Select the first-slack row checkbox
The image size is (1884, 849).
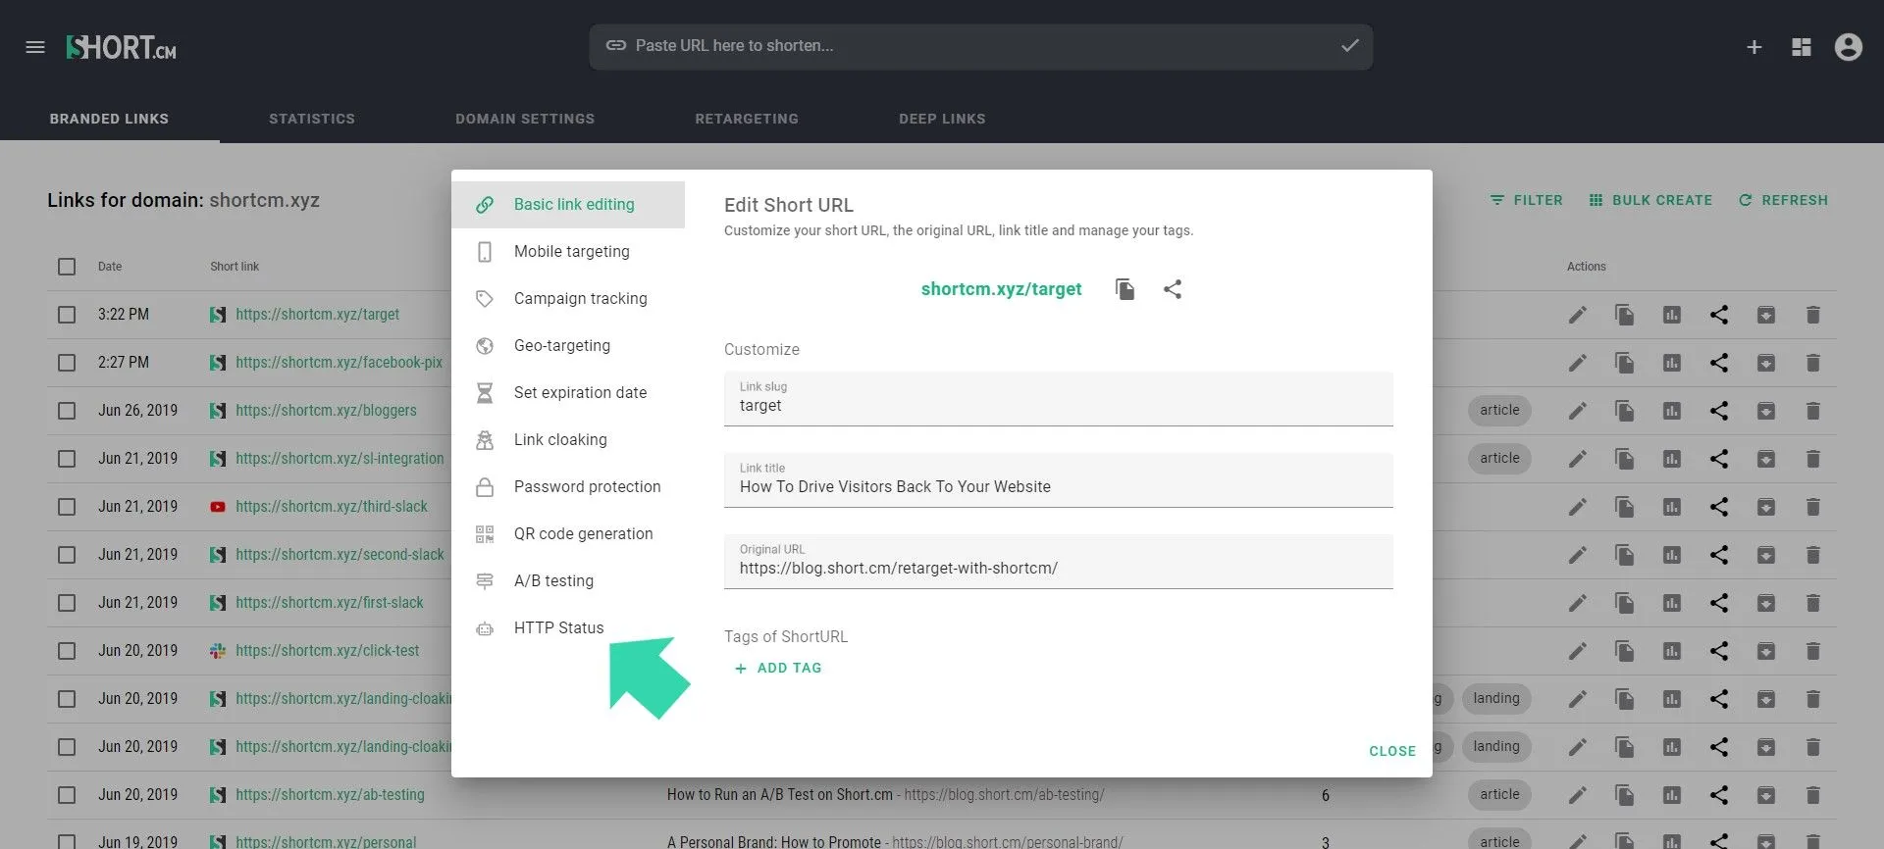(x=67, y=603)
